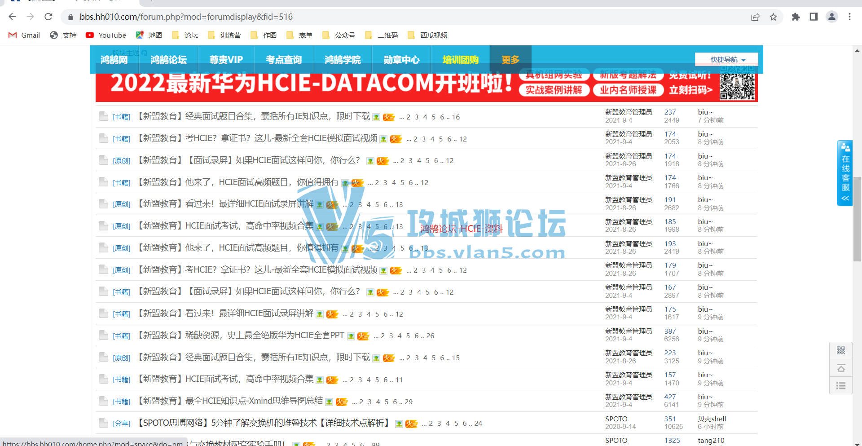The width and height of the screenshot is (862, 446).
Task: Open the Gmail bookmark
Action: click(24, 35)
